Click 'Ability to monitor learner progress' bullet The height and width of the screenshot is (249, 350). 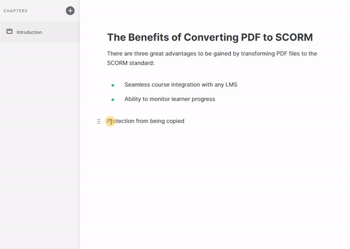[169, 99]
